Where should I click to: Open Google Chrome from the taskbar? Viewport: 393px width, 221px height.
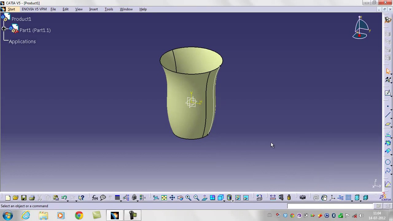[x=79, y=215]
